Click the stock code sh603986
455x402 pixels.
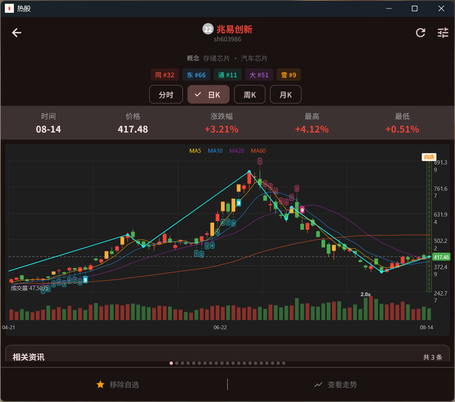(x=227, y=39)
